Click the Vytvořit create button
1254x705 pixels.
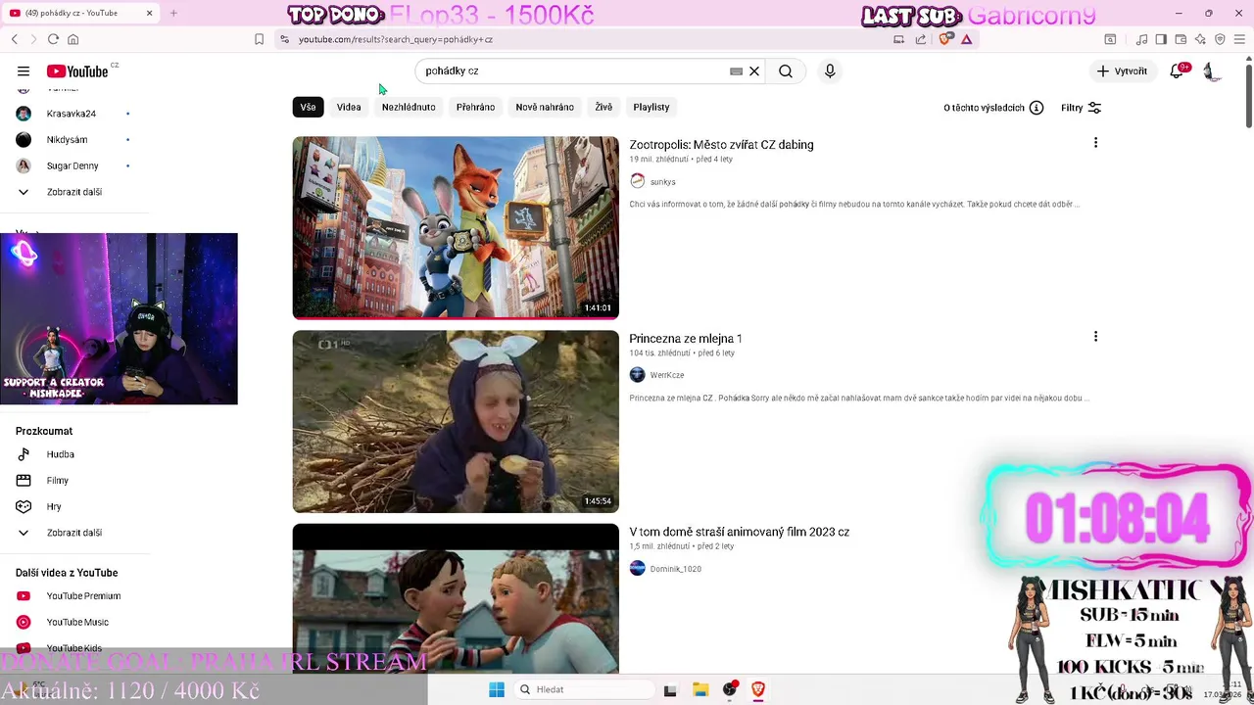(1122, 71)
